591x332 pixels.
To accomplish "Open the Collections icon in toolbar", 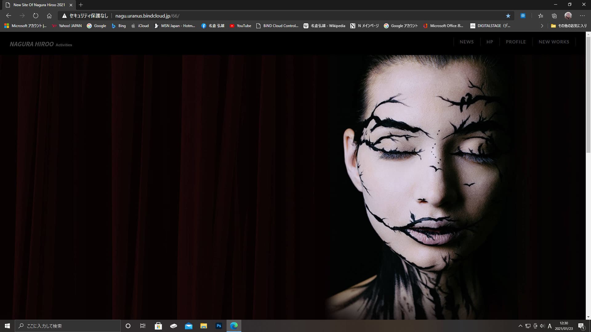I will (554, 16).
